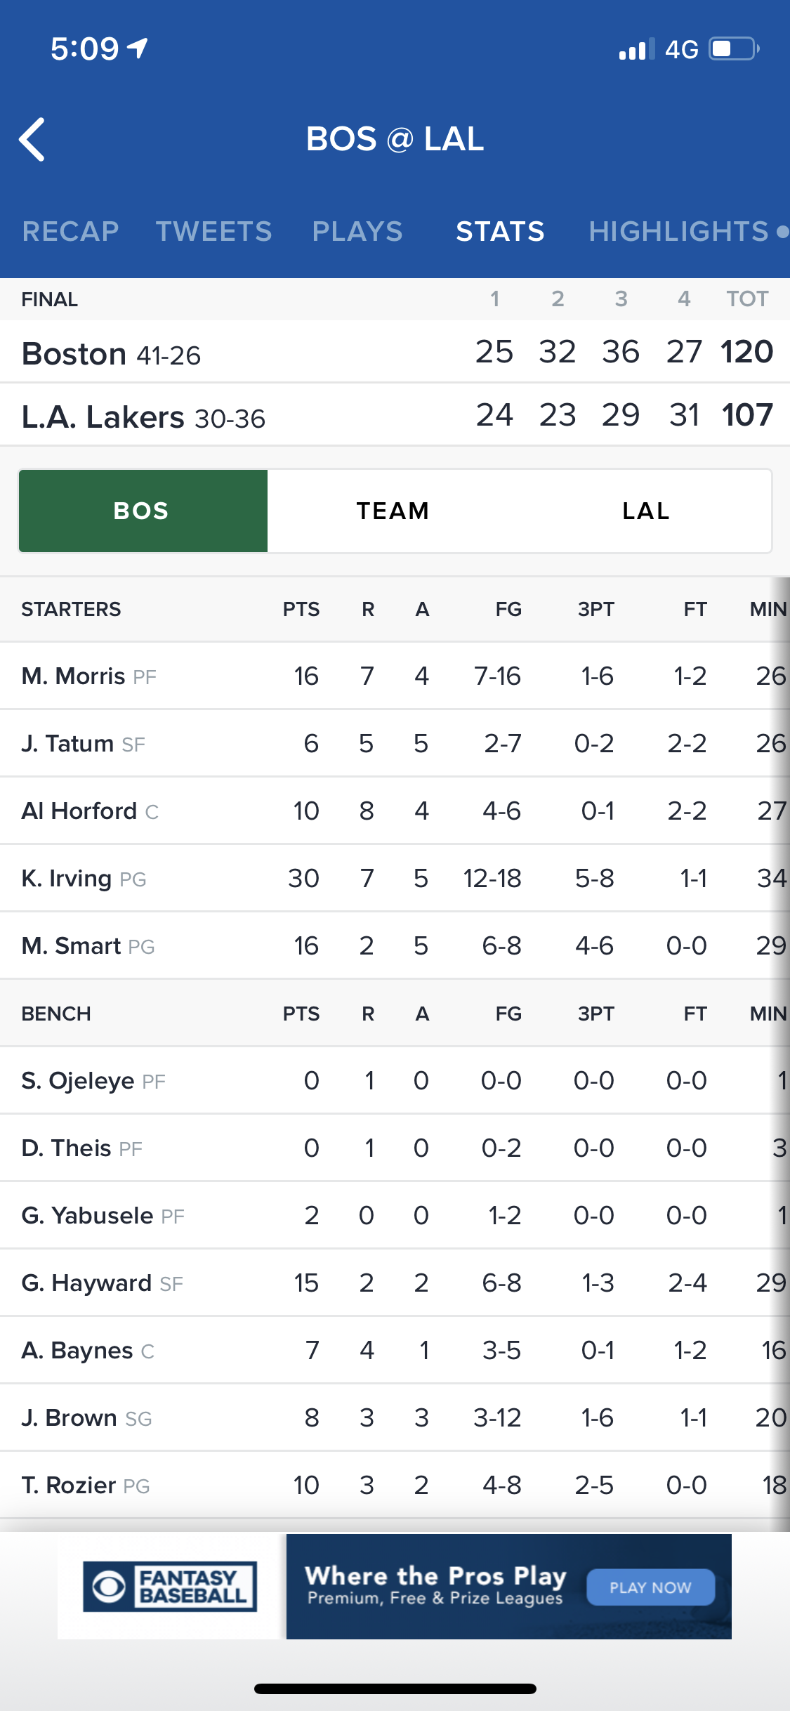This screenshot has width=790, height=1711.
Task: Open K. Irving's player row
Action: [x=395, y=878]
